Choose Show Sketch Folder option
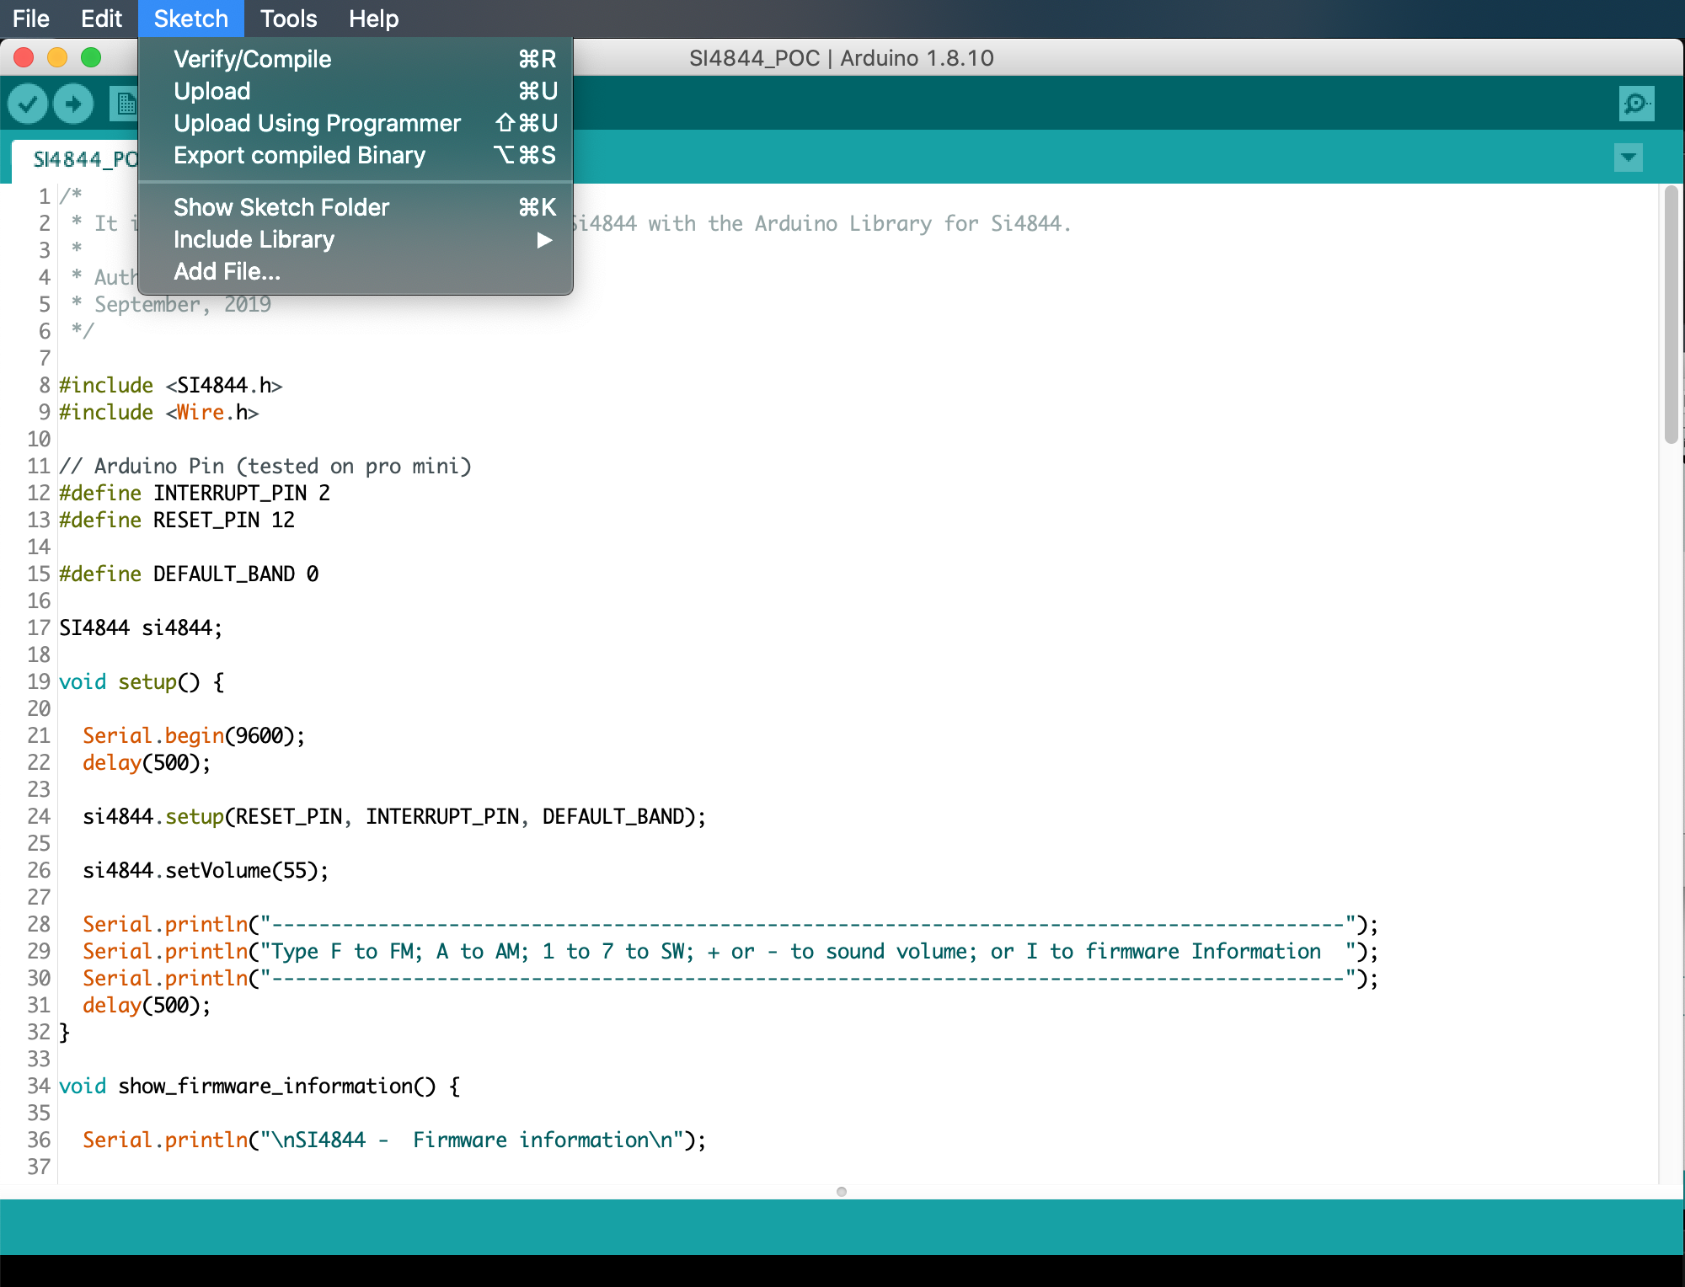 click(281, 207)
